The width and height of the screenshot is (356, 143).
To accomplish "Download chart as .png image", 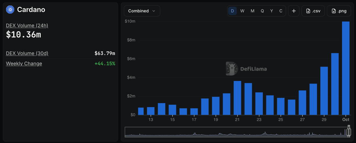I will (339, 11).
